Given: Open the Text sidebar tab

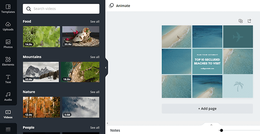Looking at the screenshot, I should (8, 79).
